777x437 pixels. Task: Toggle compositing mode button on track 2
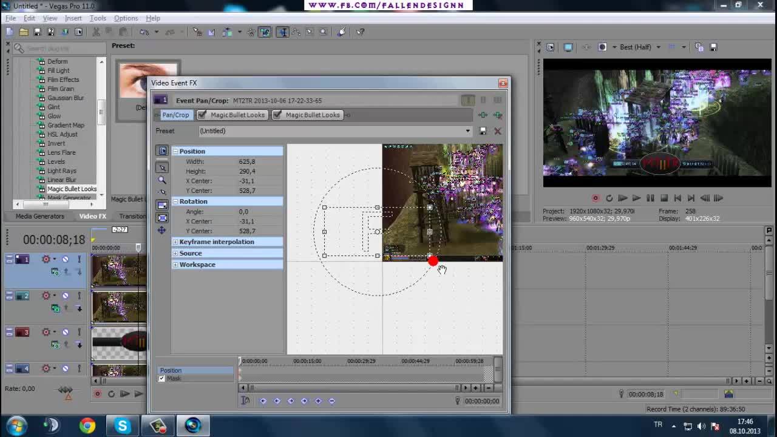point(56,308)
